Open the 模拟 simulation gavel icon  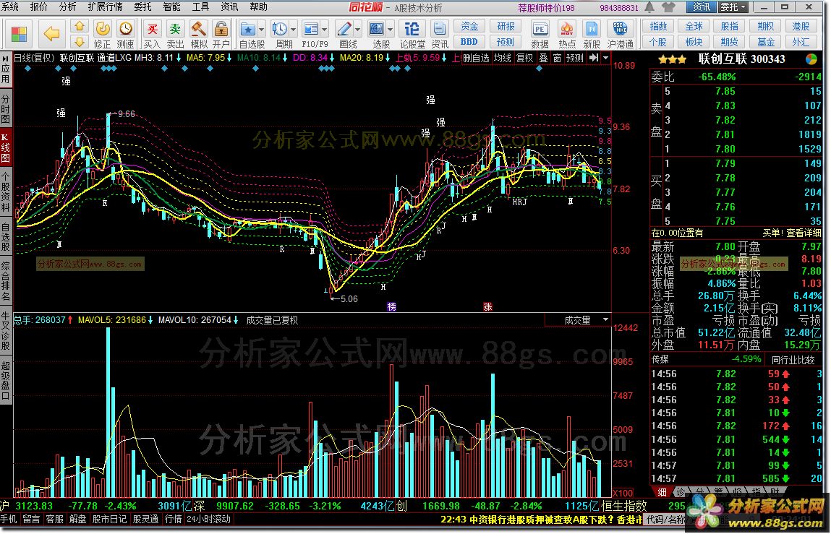[199, 35]
